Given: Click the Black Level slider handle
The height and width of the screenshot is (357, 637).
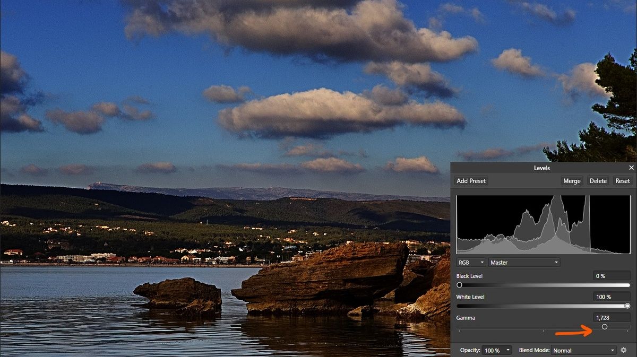Looking at the screenshot, I should pos(459,285).
